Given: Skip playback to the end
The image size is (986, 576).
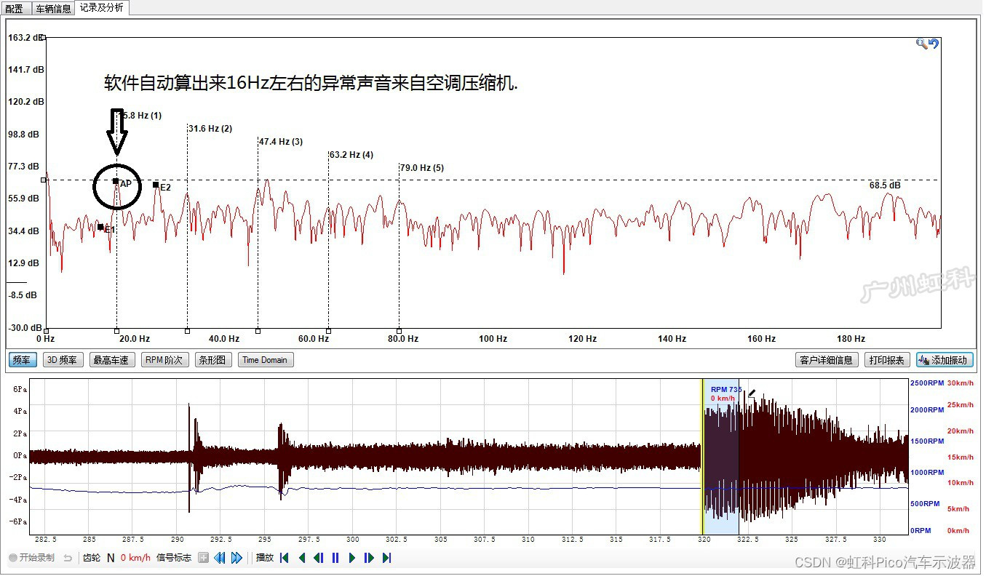Looking at the screenshot, I should point(386,558).
